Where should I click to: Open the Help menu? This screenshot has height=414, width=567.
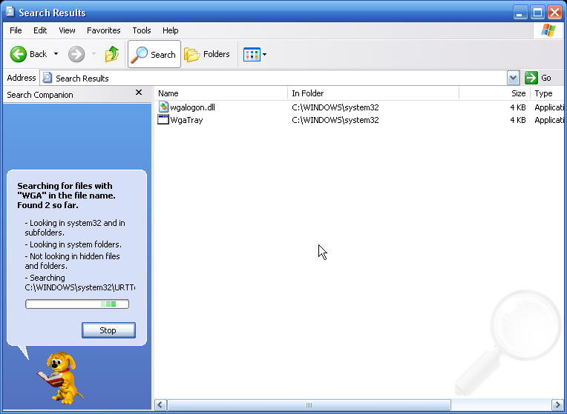click(170, 30)
